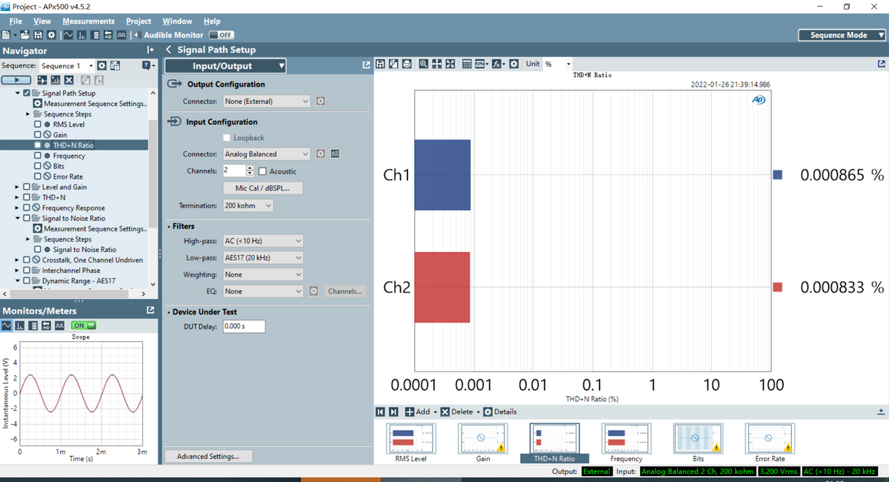Open the Measurements menu
The image size is (889, 482).
88,21
